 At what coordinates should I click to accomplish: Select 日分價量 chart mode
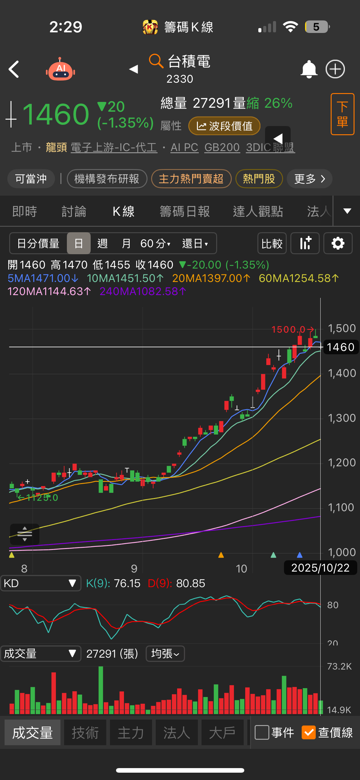pyautogui.click(x=38, y=243)
